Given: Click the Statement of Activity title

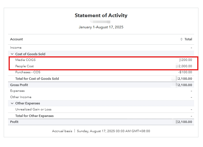Looking at the screenshot, I should tap(101, 15).
